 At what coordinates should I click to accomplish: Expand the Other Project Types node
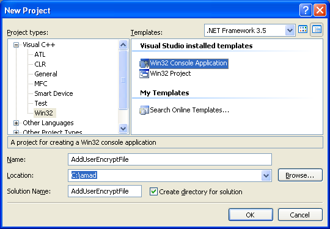[x=16, y=133]
